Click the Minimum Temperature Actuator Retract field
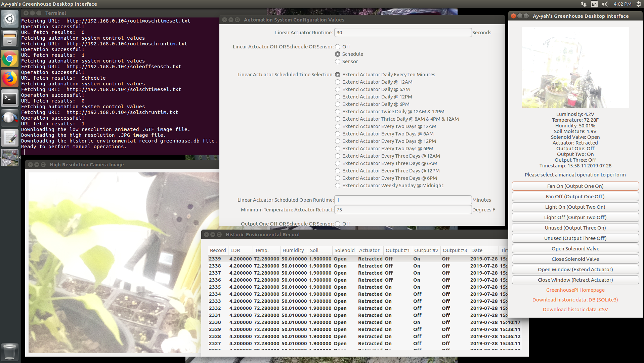The image size is (644, 363). coord(403,210)
